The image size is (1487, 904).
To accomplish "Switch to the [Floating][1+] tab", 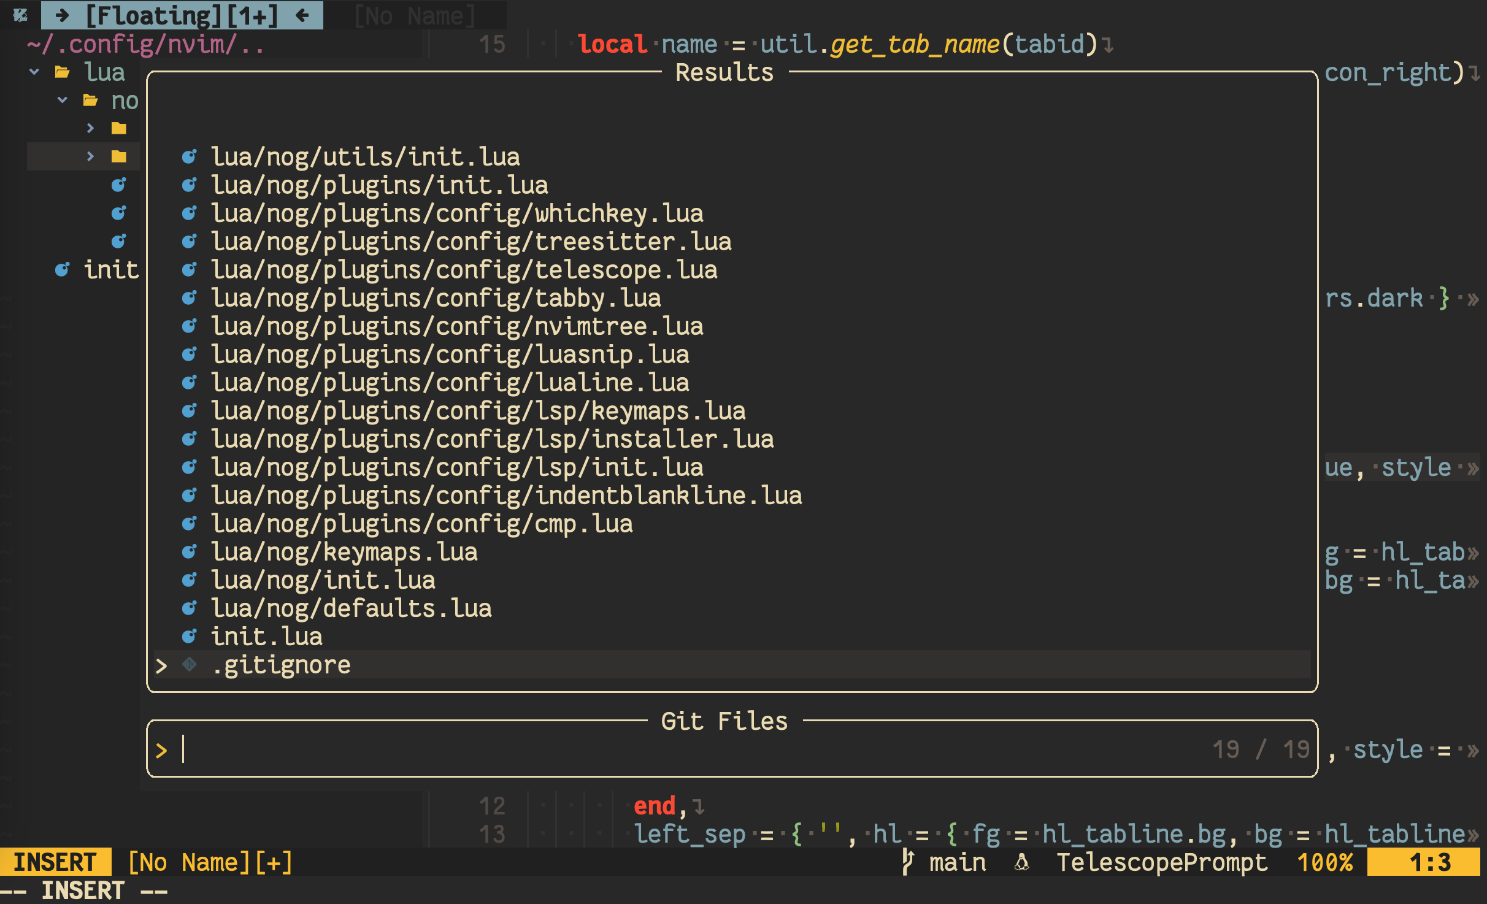I will (x=182, y=15).
